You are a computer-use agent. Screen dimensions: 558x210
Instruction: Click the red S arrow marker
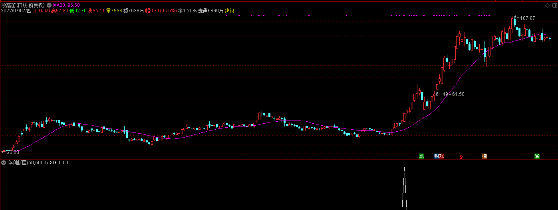[461, 156]
